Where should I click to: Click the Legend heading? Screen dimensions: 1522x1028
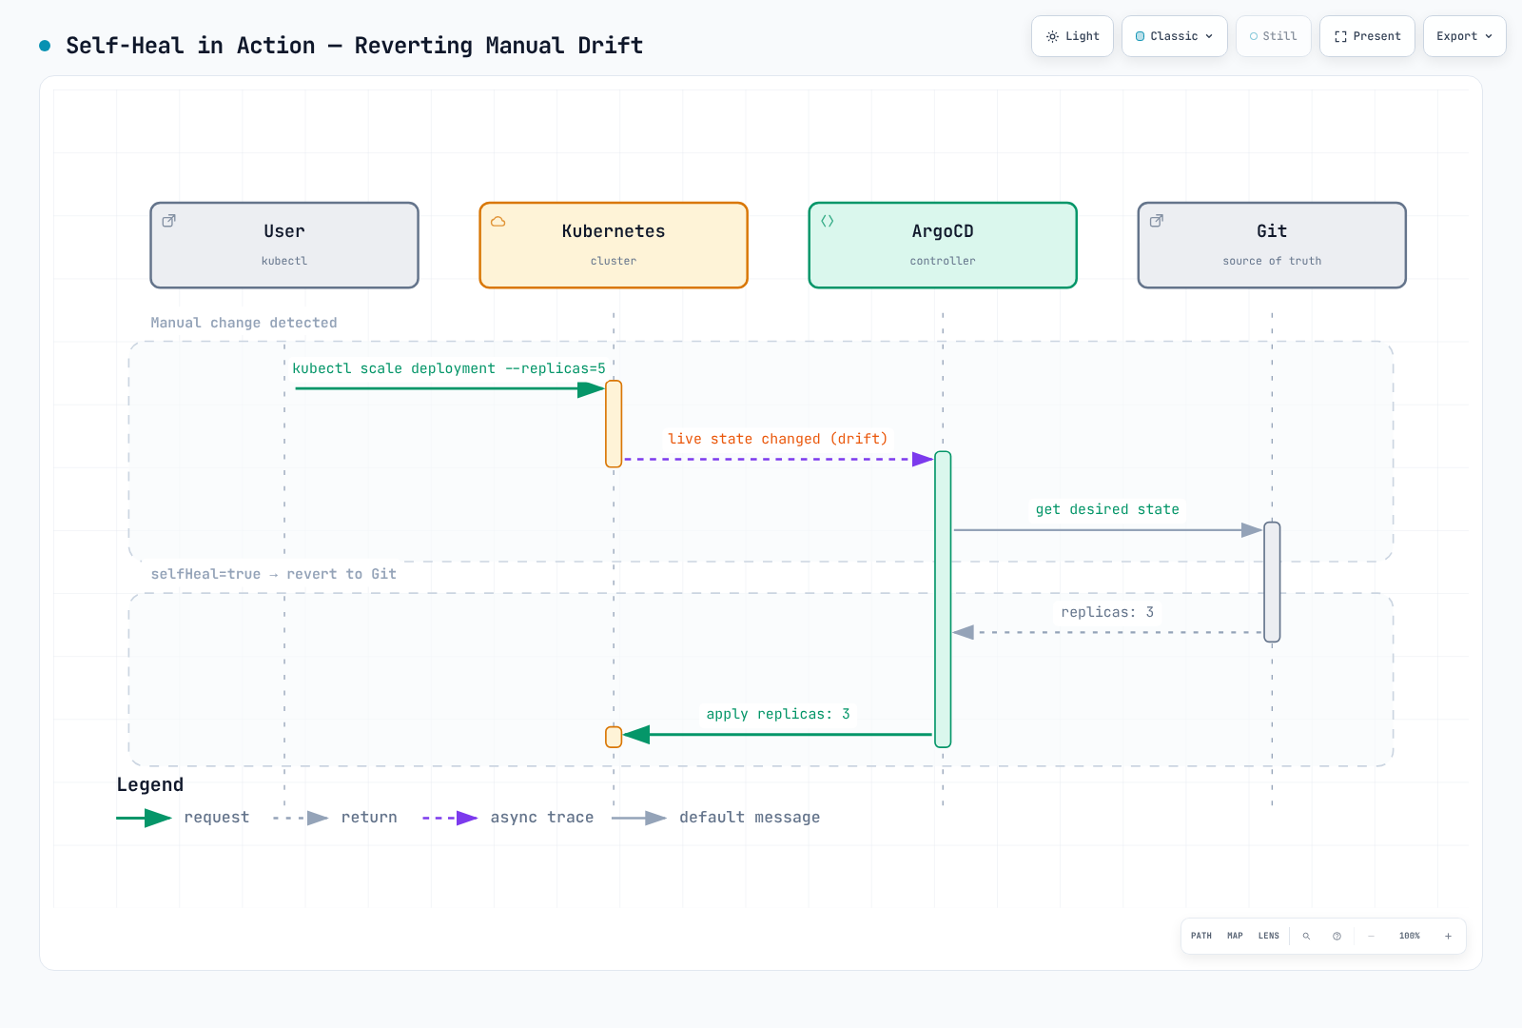point(150,785)
